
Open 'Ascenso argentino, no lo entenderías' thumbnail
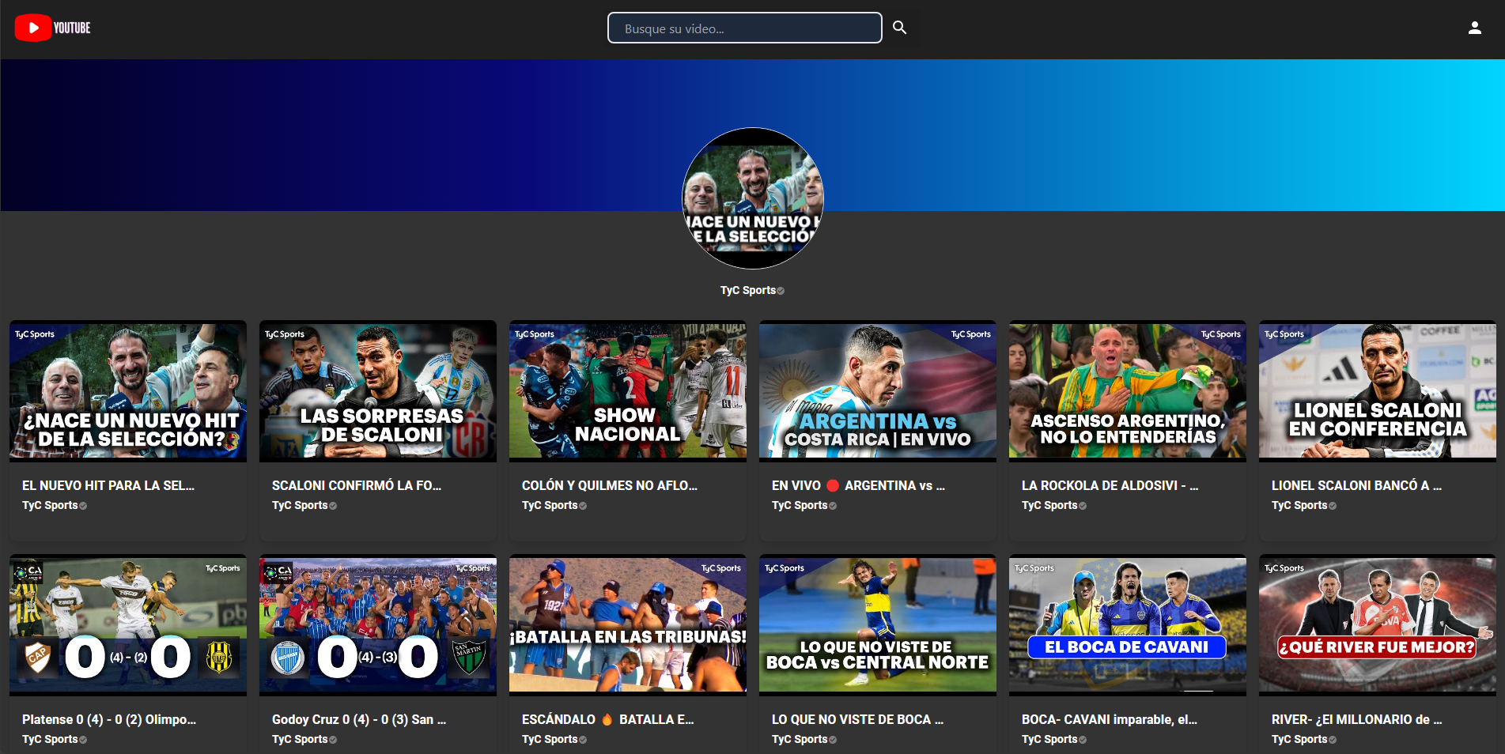point(1128,390)
